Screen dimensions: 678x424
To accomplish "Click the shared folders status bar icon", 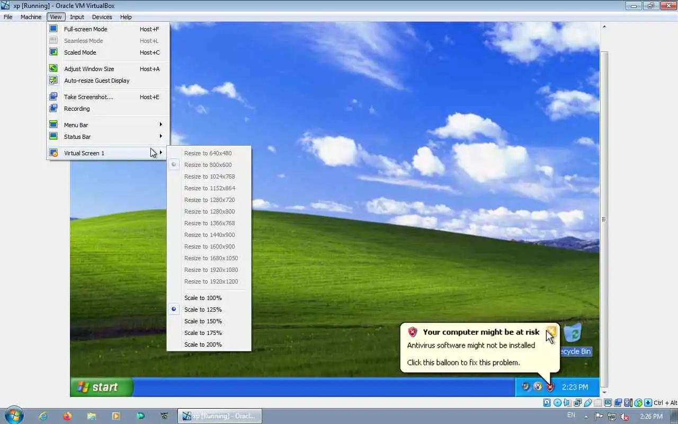I will point(598,403).
